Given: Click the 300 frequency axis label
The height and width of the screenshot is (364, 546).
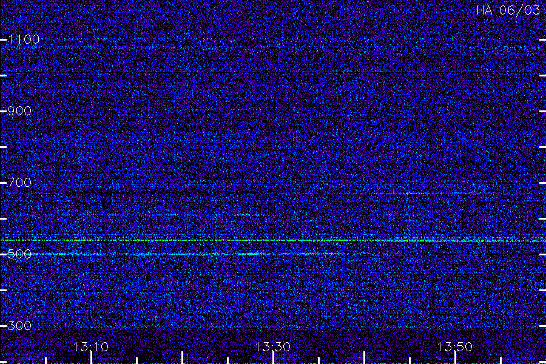Looking at the screenshot, I should [19, 326].
